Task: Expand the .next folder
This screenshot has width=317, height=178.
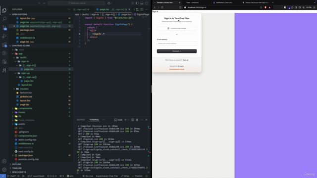Action: coord(21,49)
